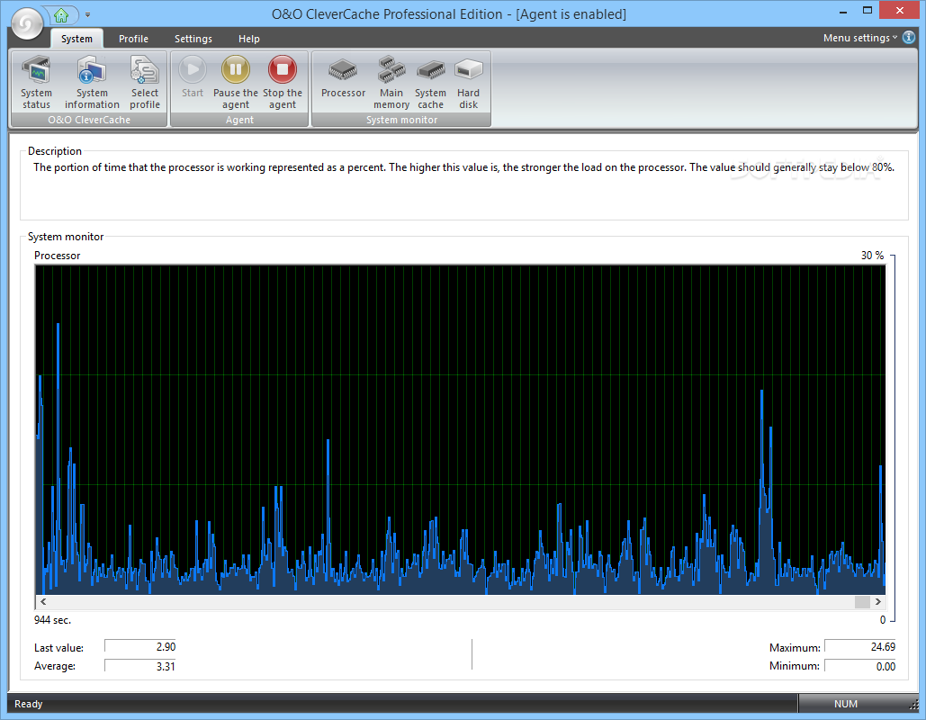
Task: Show the Processor monitor
Action: (343, 76)
